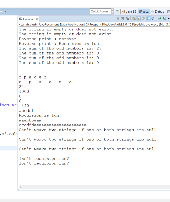Toggle Scroll Lock in the Console toolbar
Viewport: 170px width, 202px height.
coord(139,19)
